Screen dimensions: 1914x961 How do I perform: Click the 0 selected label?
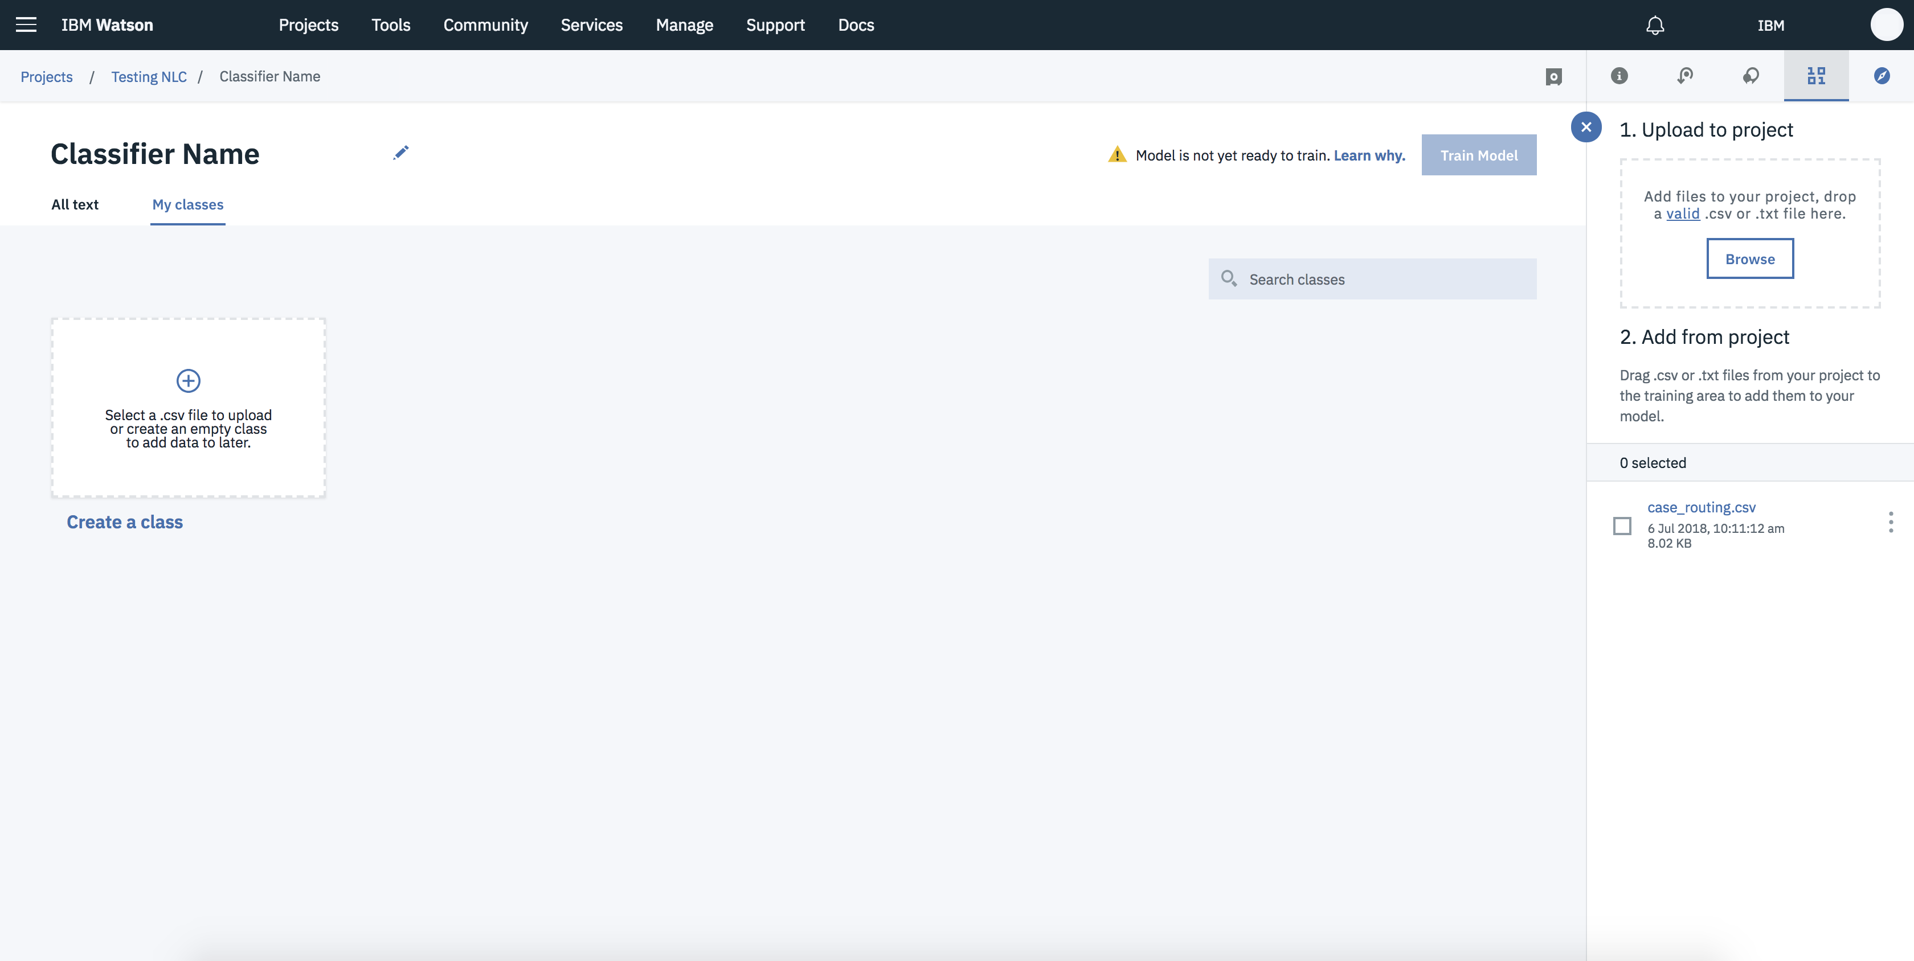coord(1653,463)
